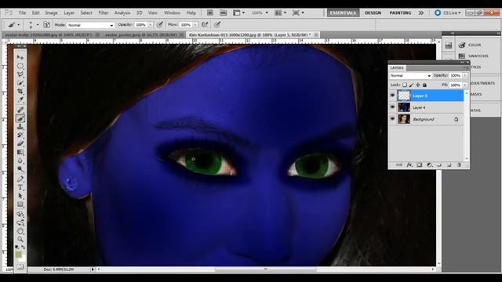Toggle lock transparent pixels

coord(405,85)
